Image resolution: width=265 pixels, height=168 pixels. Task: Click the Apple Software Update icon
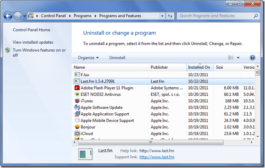tap(77, 107)
